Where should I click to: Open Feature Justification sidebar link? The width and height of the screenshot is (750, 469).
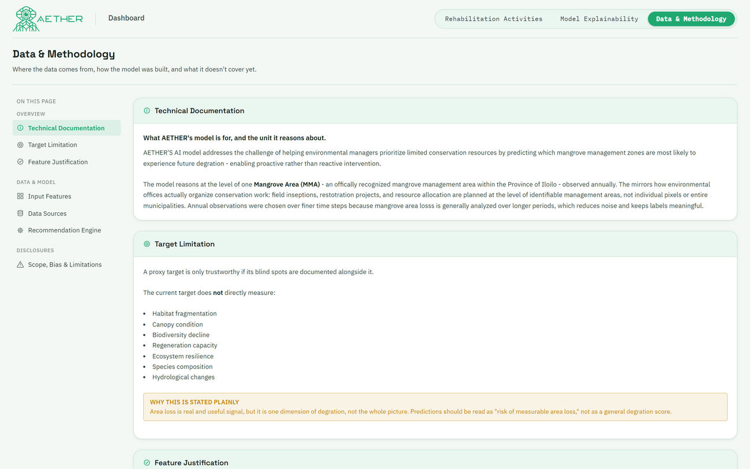66,162
